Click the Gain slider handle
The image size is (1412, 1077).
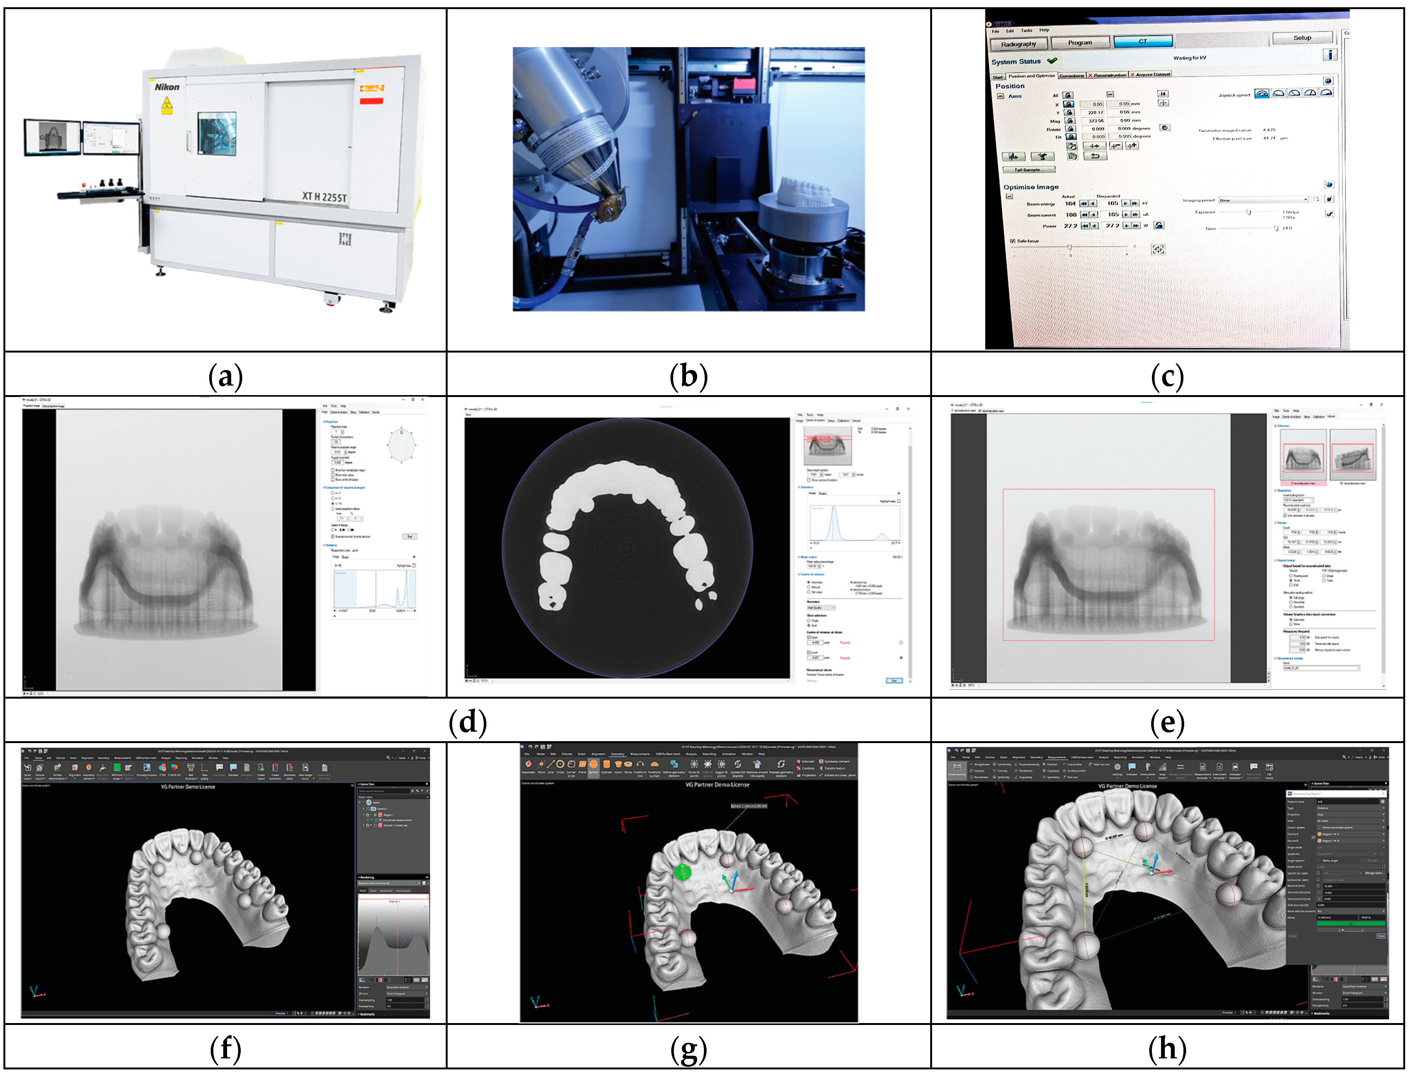point(1276,228)
